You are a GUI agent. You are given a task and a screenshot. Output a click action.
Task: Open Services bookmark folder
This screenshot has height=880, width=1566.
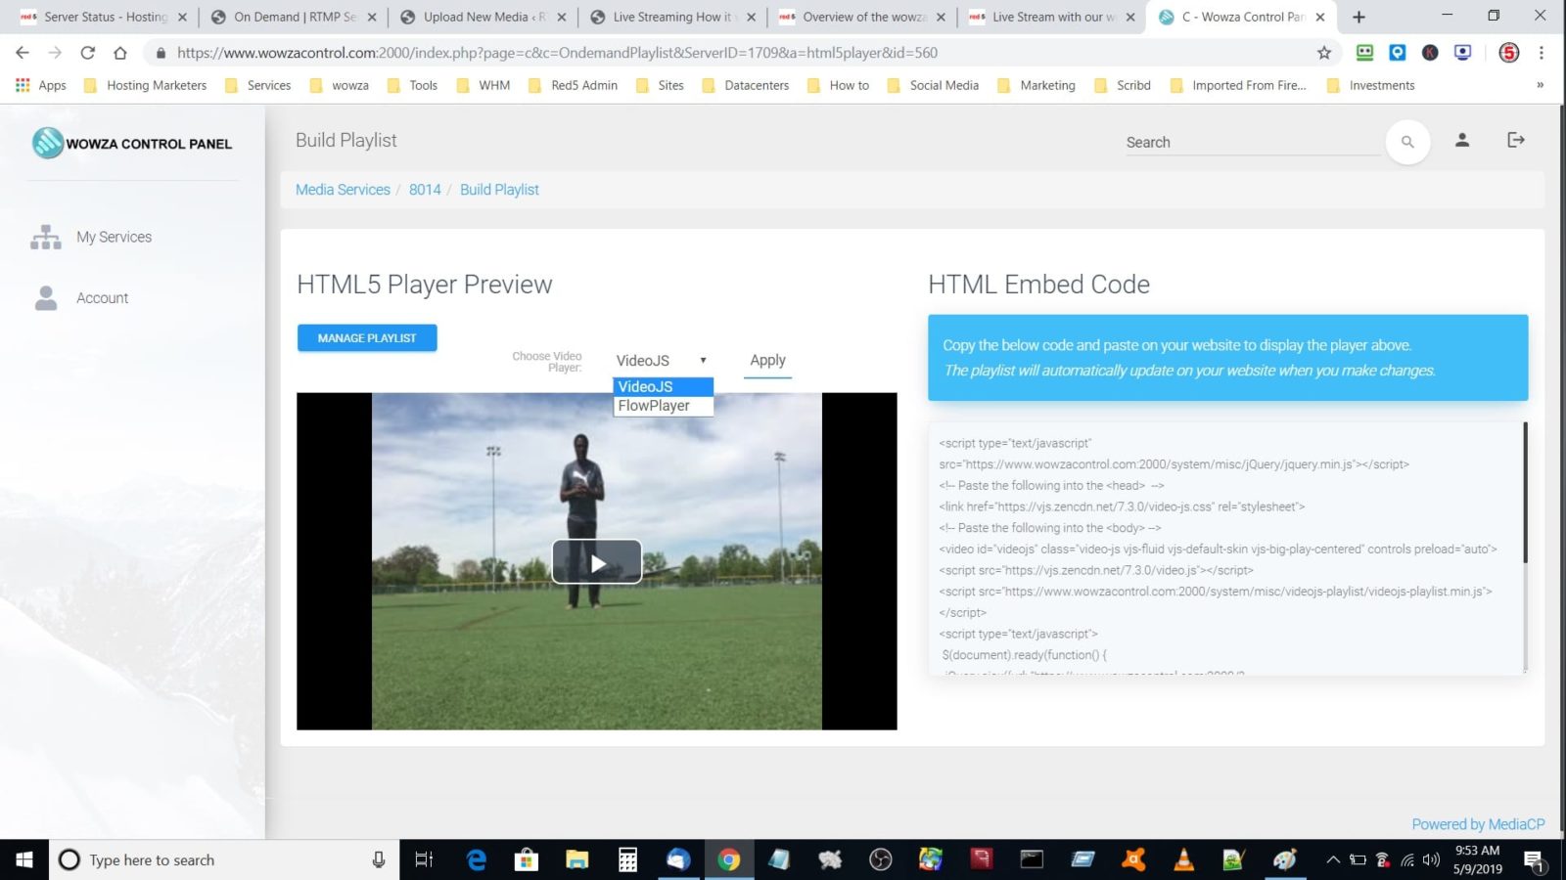point(258,85)
